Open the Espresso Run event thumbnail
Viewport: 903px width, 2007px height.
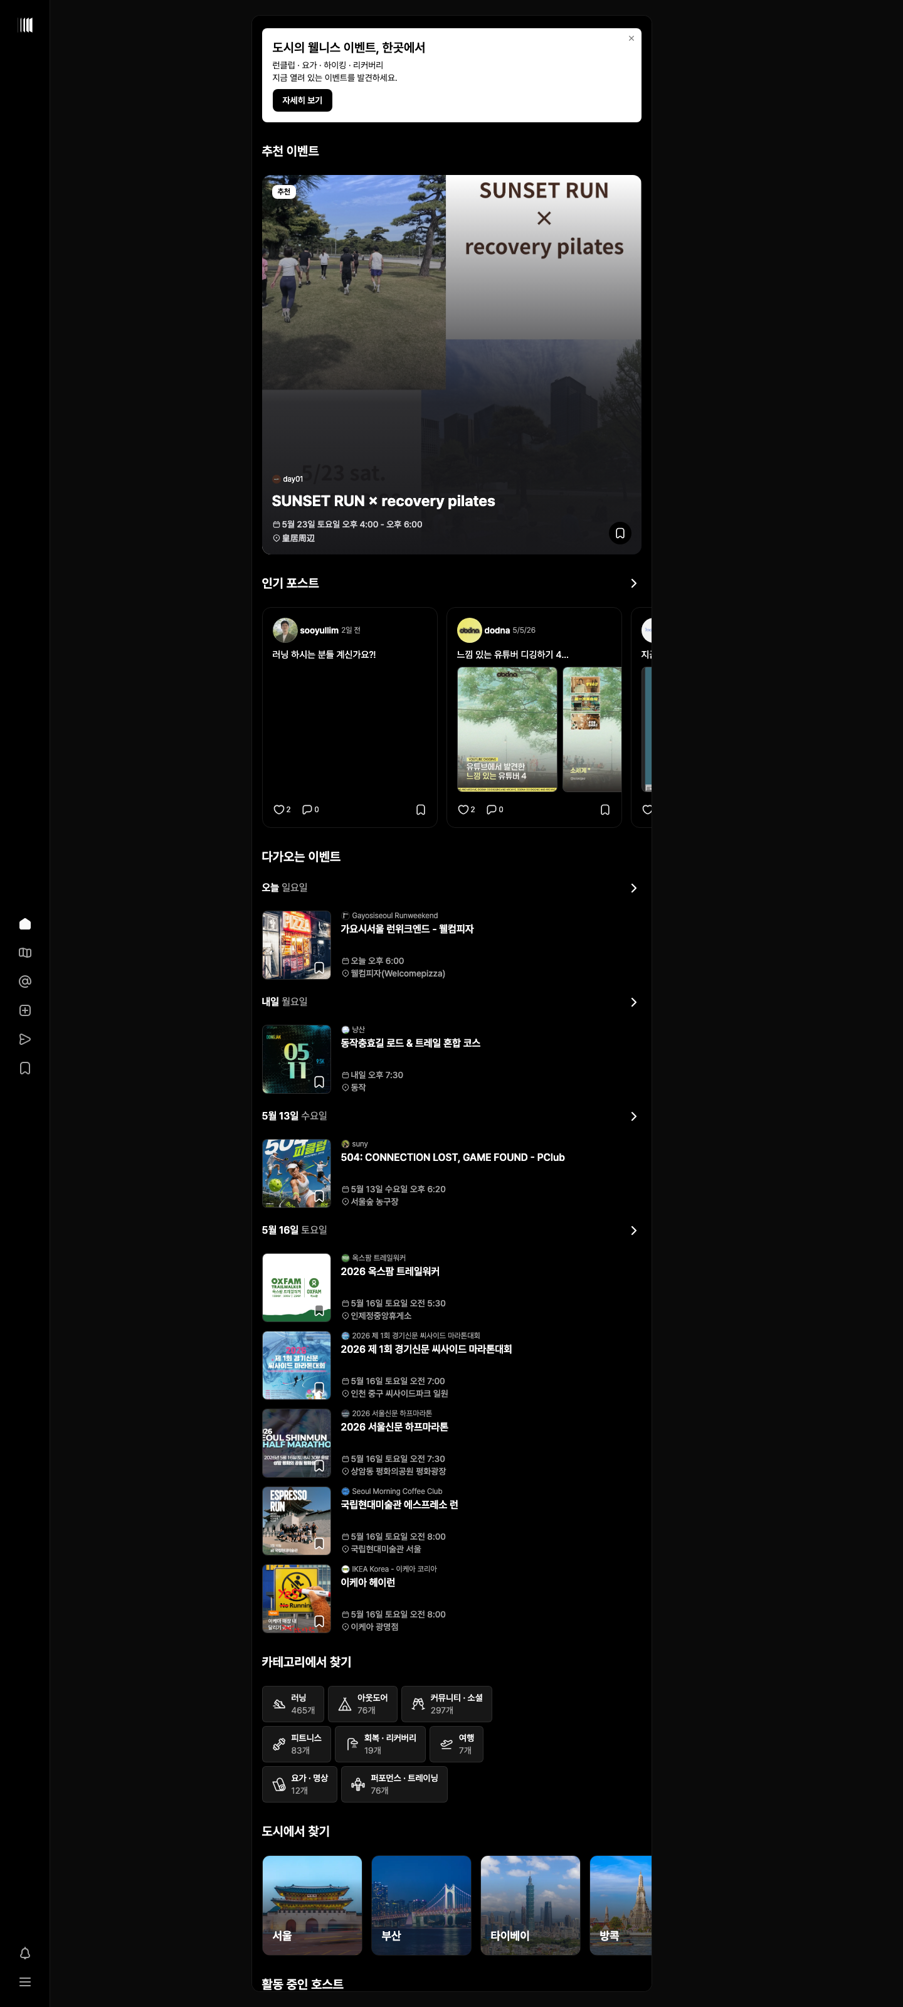point(297,1521)
